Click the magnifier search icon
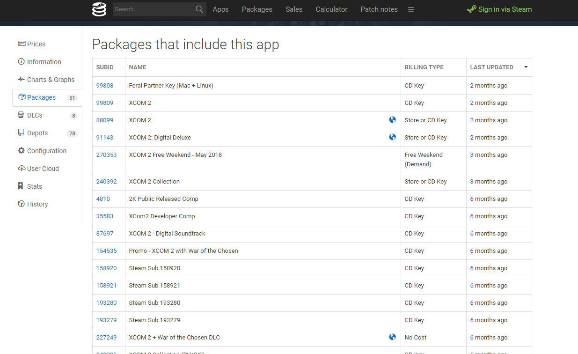Image resolution: width=578 pixels, height=354 pixels. coord(199,9)
